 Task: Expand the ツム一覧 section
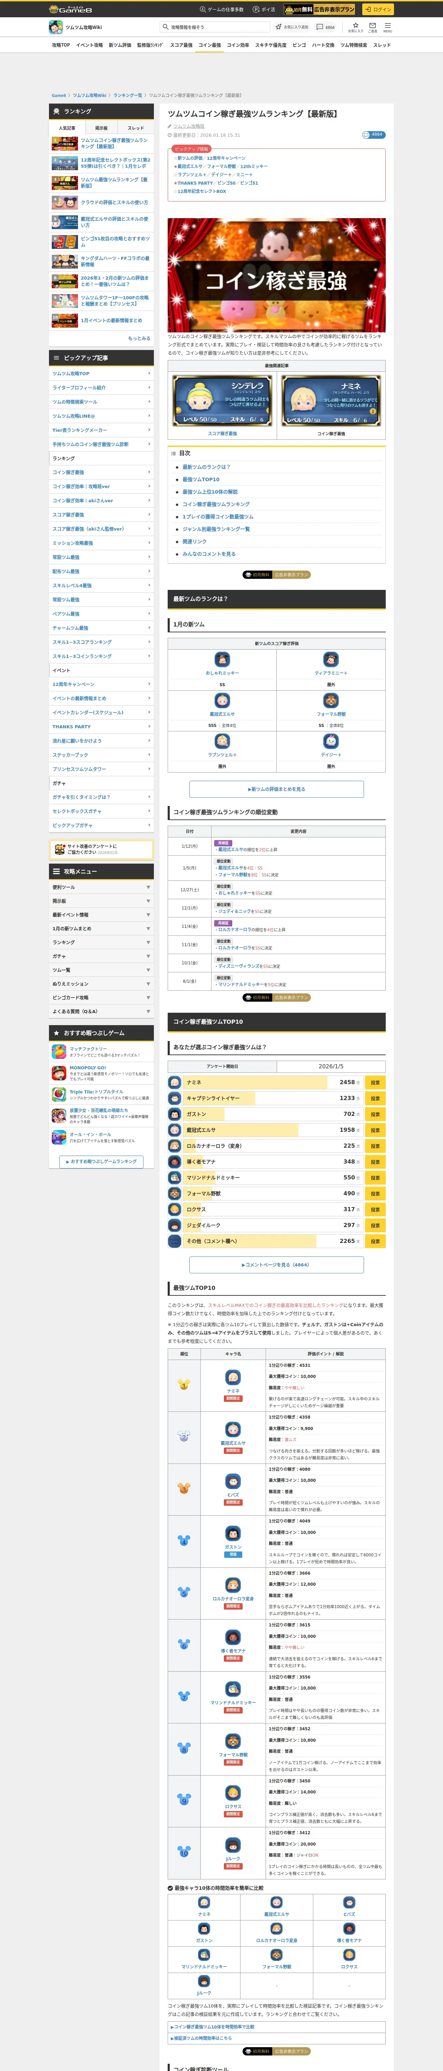(101, 970)
